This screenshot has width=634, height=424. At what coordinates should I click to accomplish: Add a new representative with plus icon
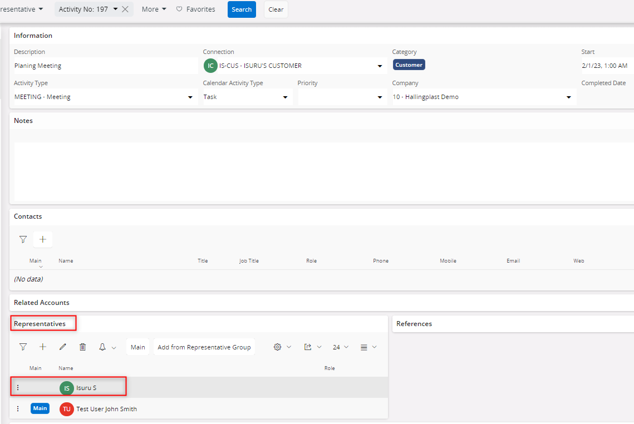pyautogui.click(x=43, y=347)
